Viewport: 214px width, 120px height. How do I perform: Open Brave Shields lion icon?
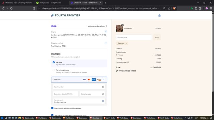pyautogui.click(x=174, y=8)
